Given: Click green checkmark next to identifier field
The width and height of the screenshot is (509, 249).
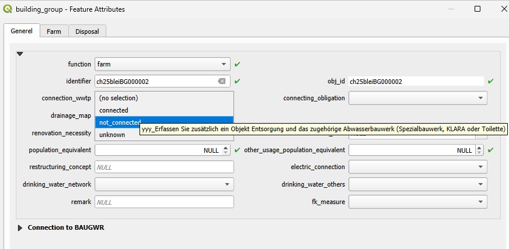Looking at the screenshot, I should (238, 82).
